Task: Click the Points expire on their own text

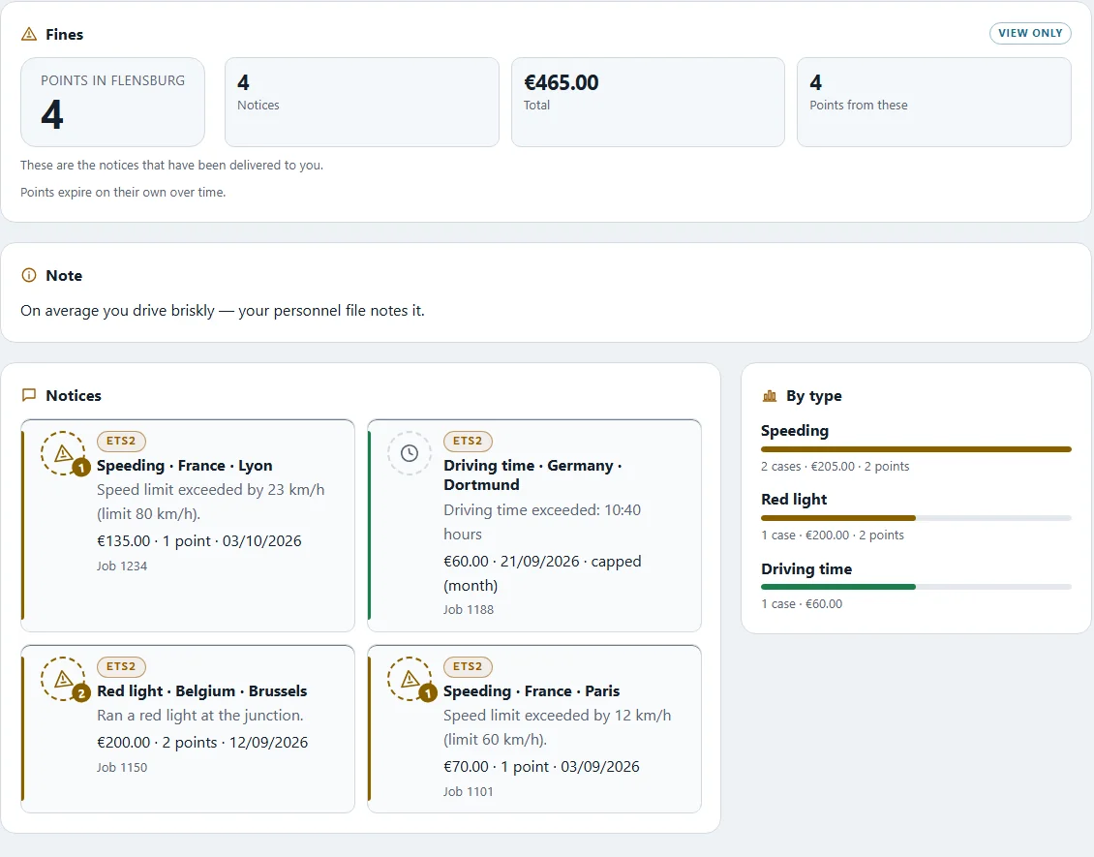Action: pos(123,192)
